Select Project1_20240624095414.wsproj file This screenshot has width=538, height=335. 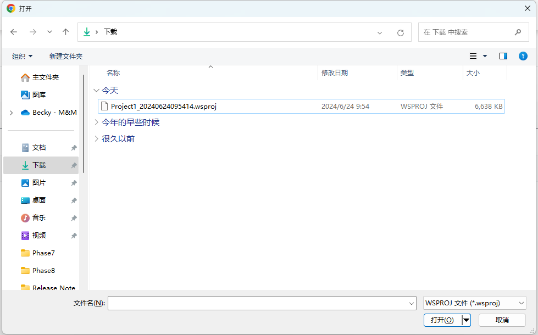click(x=163, y=107)
